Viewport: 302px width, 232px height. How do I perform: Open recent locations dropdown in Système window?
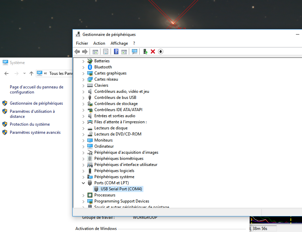[24, 73]
